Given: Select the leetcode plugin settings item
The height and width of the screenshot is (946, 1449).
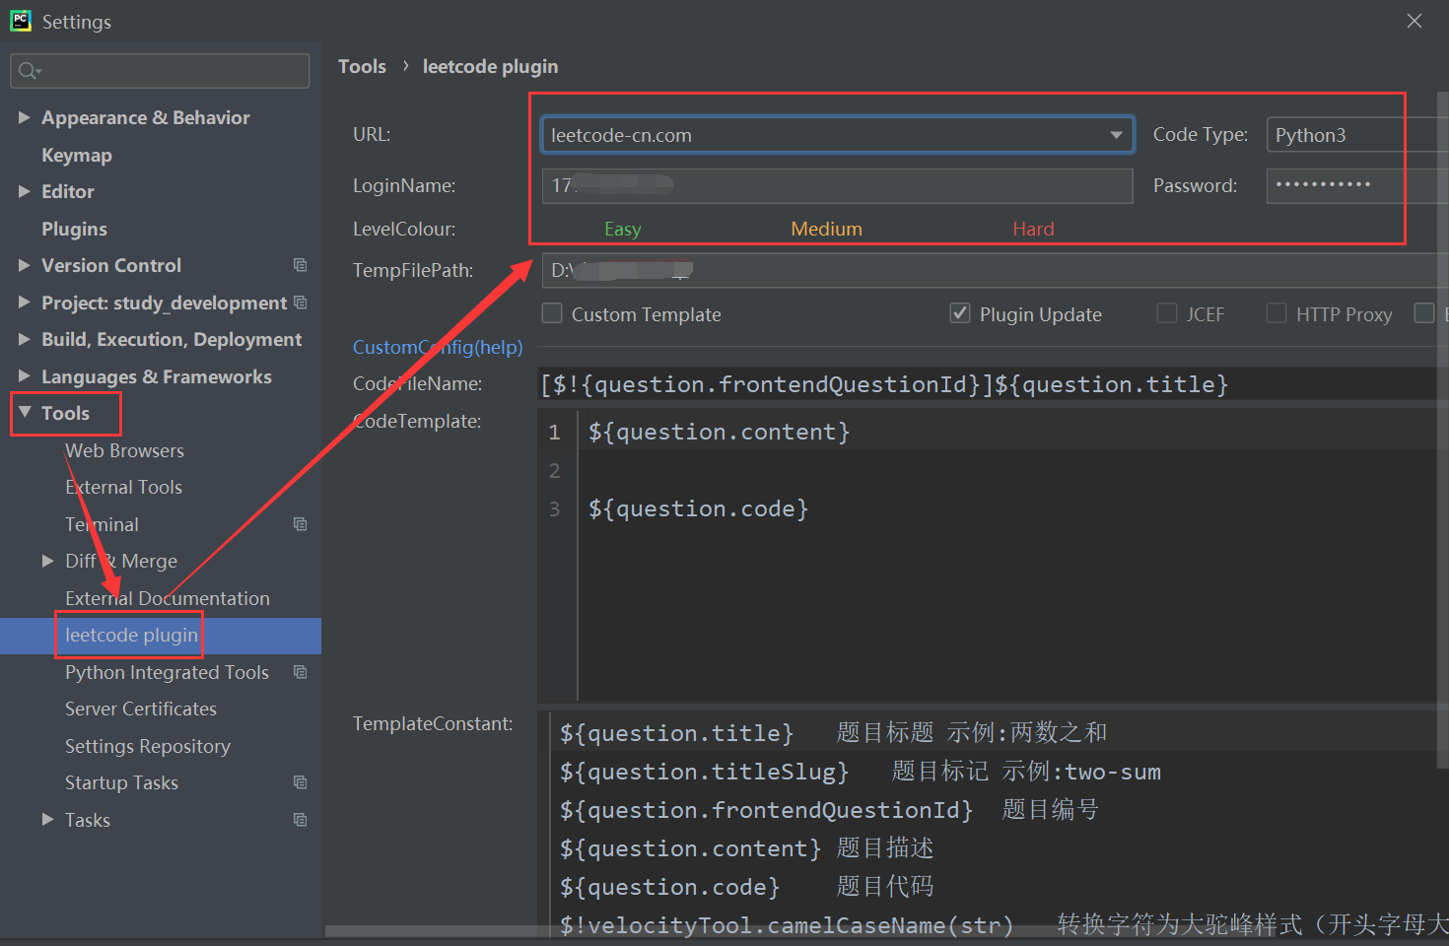Looking at the screenshot, I should (161, 636).
